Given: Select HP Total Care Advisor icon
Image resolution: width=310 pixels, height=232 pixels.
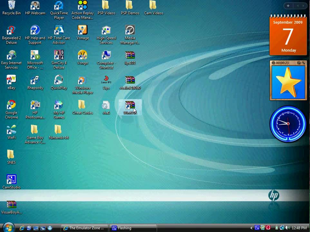Looking at the screenshot, I should coord(59,35).
